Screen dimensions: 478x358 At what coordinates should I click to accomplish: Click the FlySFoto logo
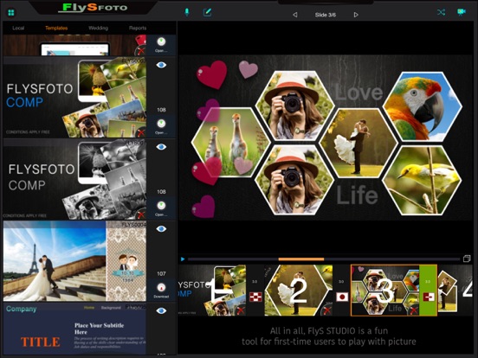click(93, 7)
